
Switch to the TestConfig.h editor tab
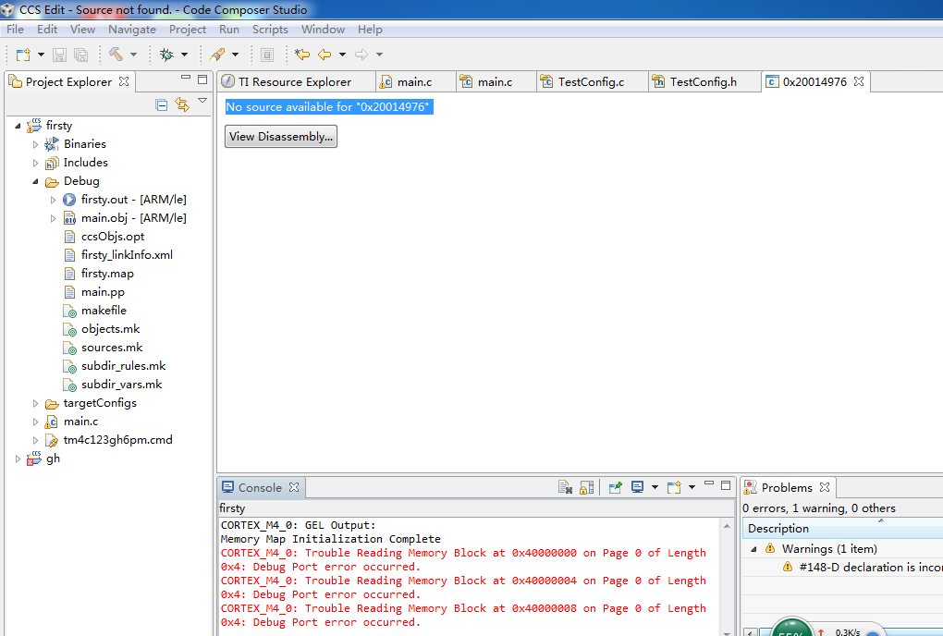pos(703,81)
